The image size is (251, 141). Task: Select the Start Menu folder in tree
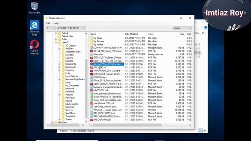(x=70, y=113)
